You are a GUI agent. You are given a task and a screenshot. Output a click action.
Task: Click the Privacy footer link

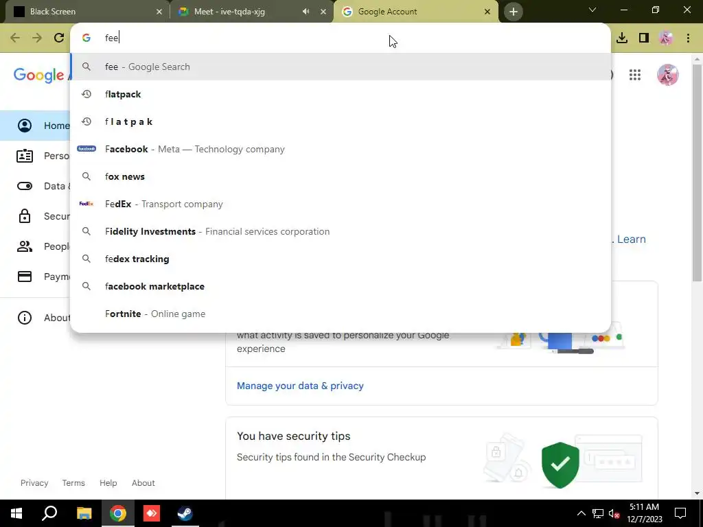[34, 483]
